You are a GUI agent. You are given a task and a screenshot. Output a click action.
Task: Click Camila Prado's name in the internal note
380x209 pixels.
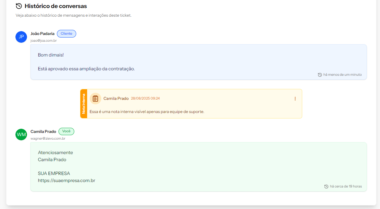point(116,99)
